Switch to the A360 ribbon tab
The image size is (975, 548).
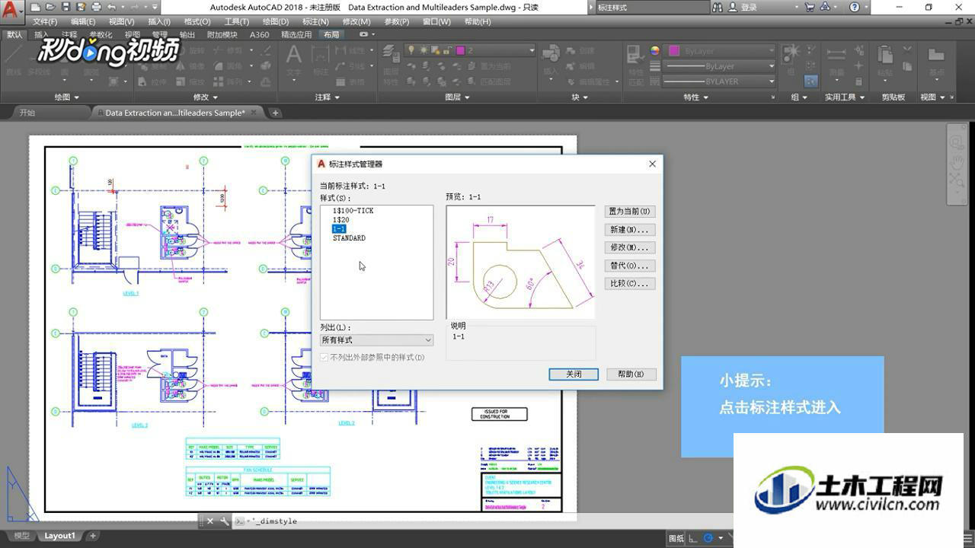[x=260, y=35]
